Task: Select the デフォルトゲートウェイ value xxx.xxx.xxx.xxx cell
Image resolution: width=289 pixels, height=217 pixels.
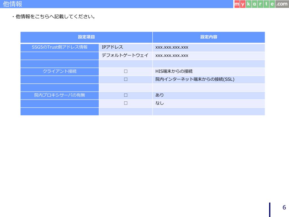Action: click(209, 56)
